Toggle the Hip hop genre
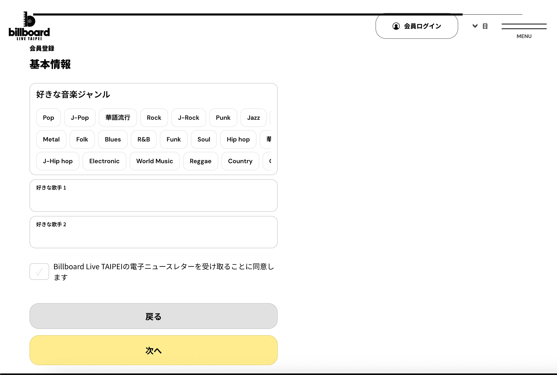The image size is (557, 375). 238,139
